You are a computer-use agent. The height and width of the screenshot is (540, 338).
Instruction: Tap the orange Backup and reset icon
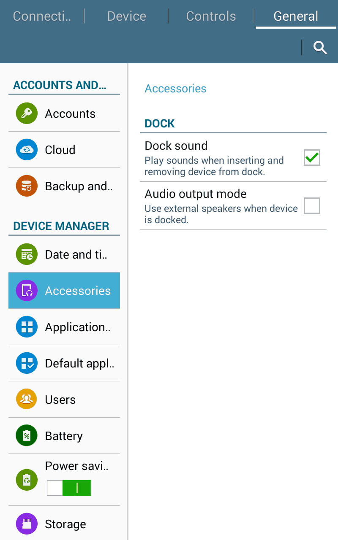pyautogui.click(x=27, y=186)
